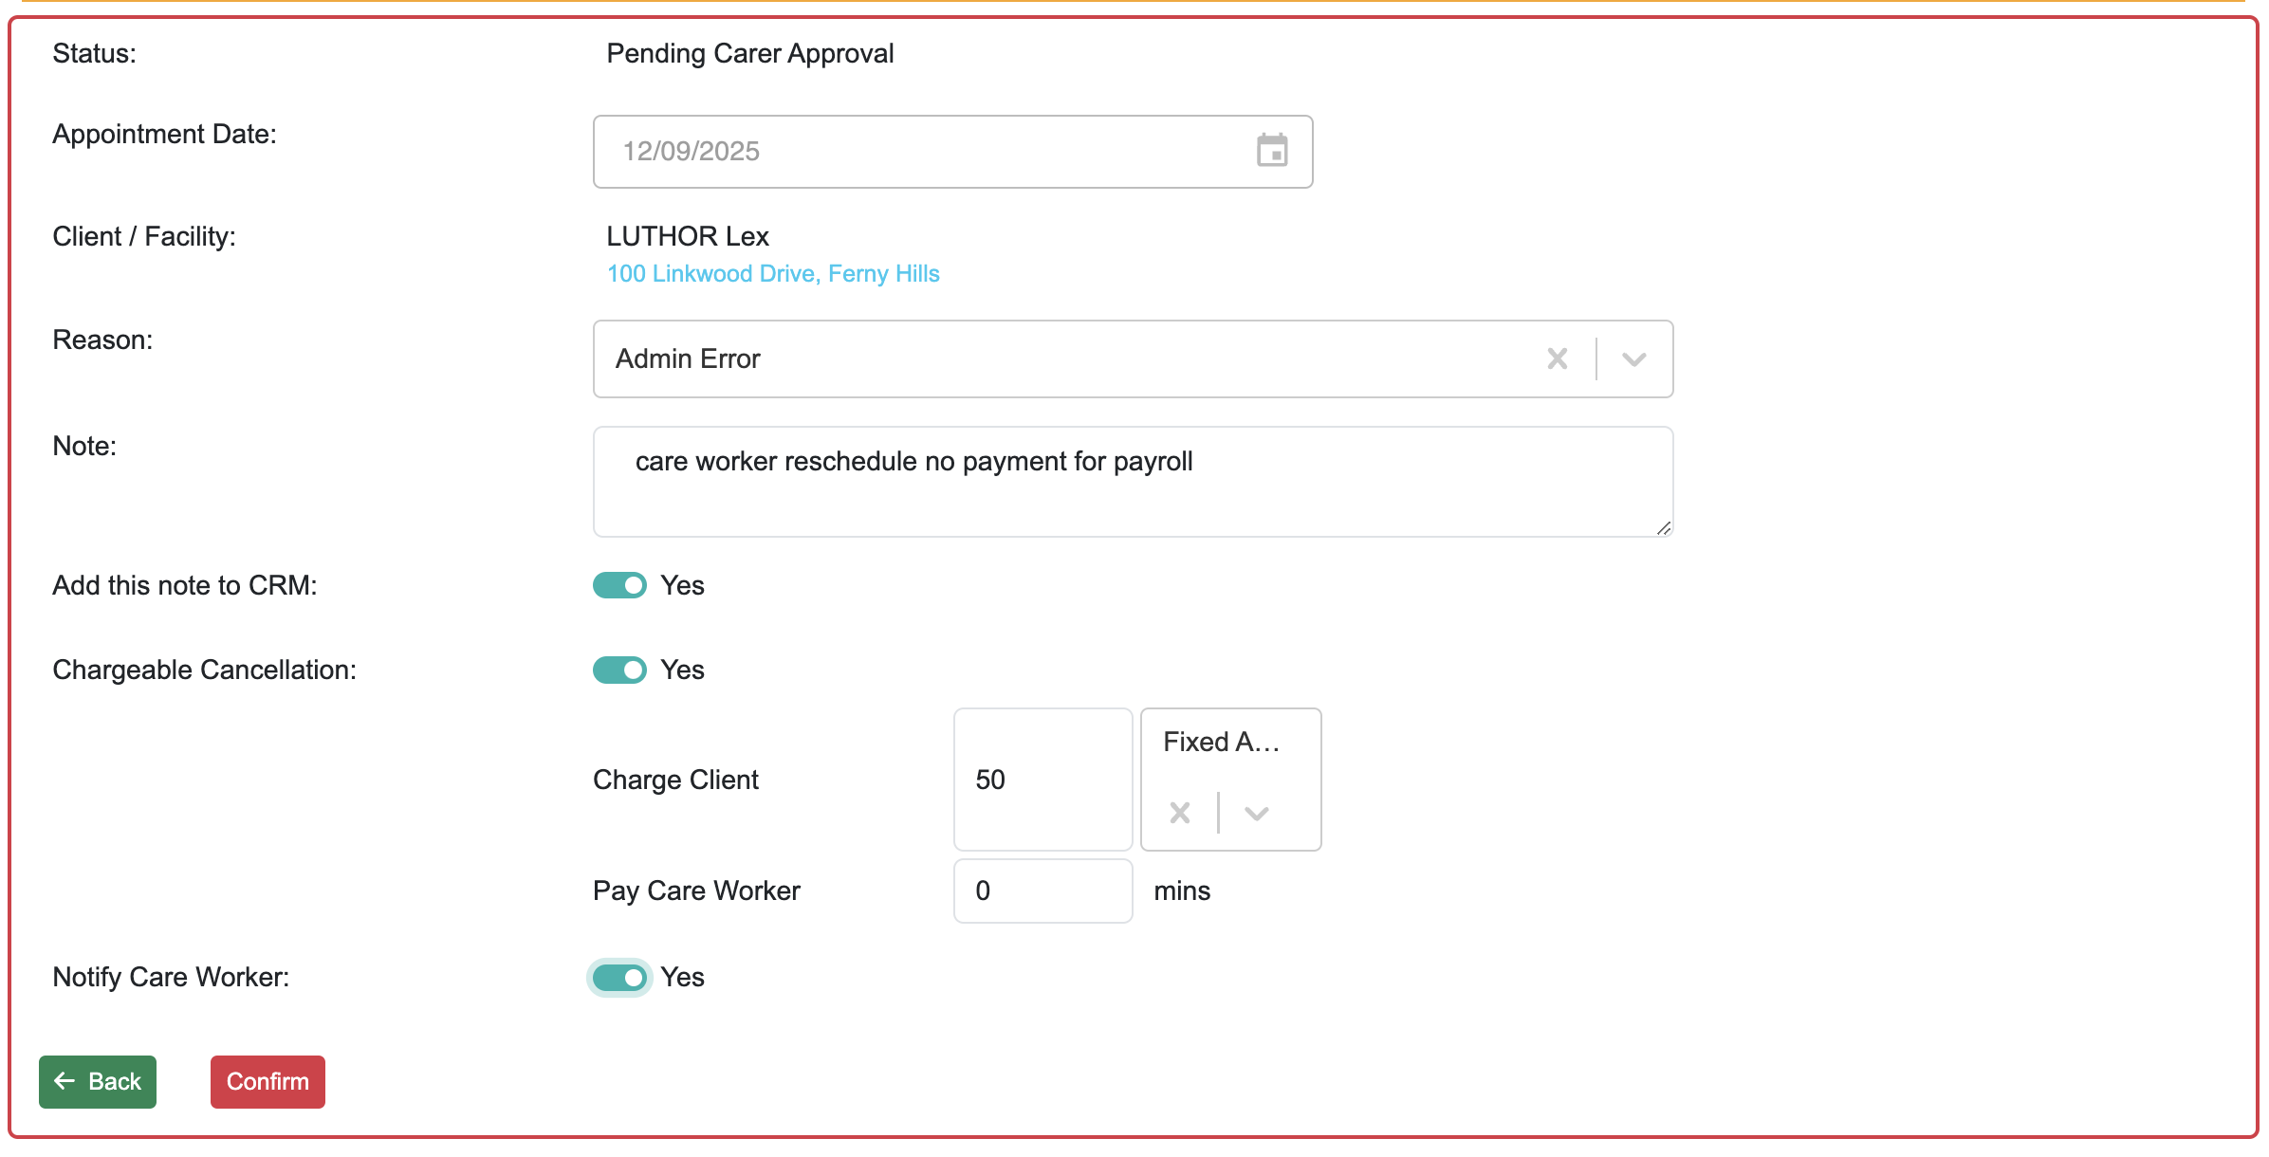Grab the Note textarea resize handle
The height and width of the screenshot is (1157, 2269).
pos(1664,528)
